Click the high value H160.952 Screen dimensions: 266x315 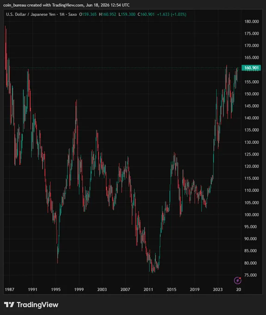pos(108,14)
